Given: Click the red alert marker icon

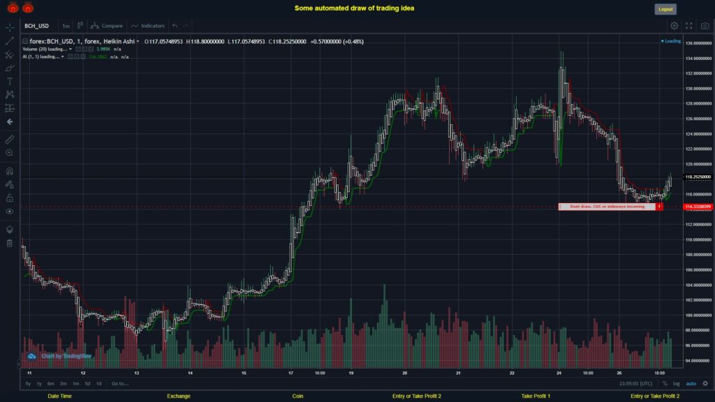Looking at the screenshot, I should click(659, 207).
